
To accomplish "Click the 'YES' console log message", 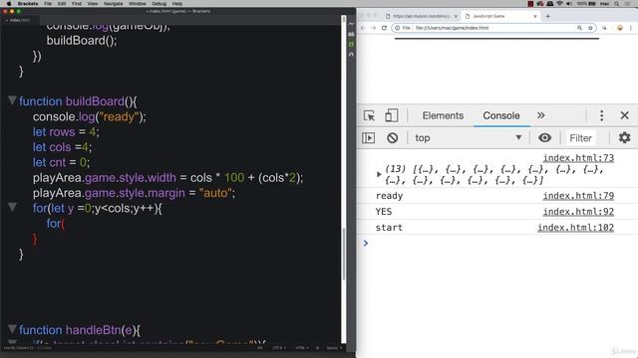I will pos(383,212).
